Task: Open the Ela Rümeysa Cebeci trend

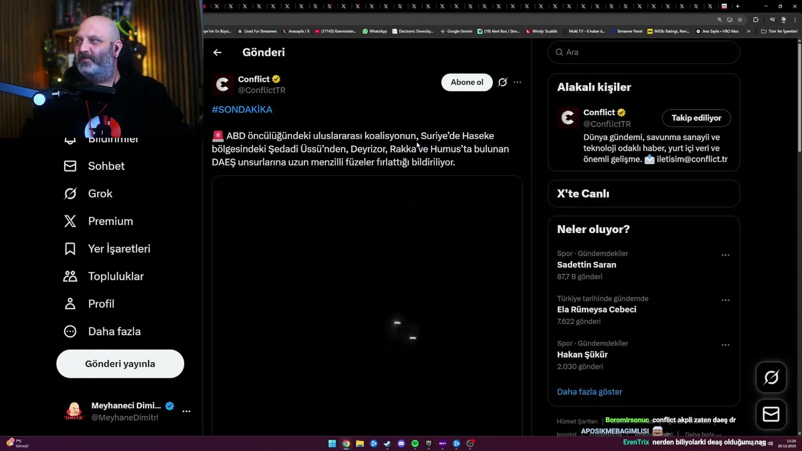Action: [x=596, y=309]
